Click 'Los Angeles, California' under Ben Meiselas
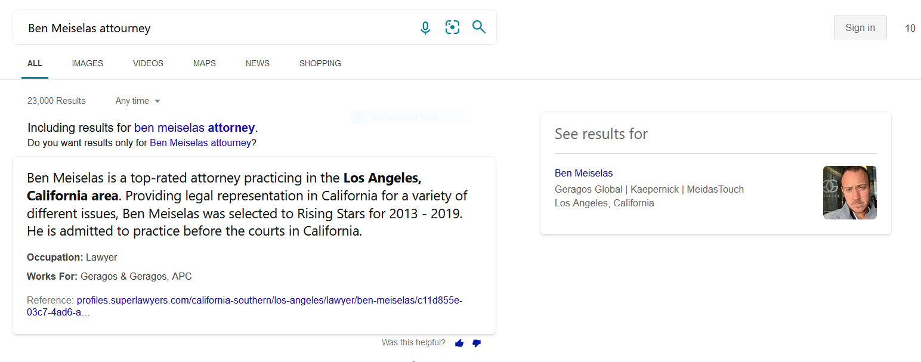 (604, 203)
